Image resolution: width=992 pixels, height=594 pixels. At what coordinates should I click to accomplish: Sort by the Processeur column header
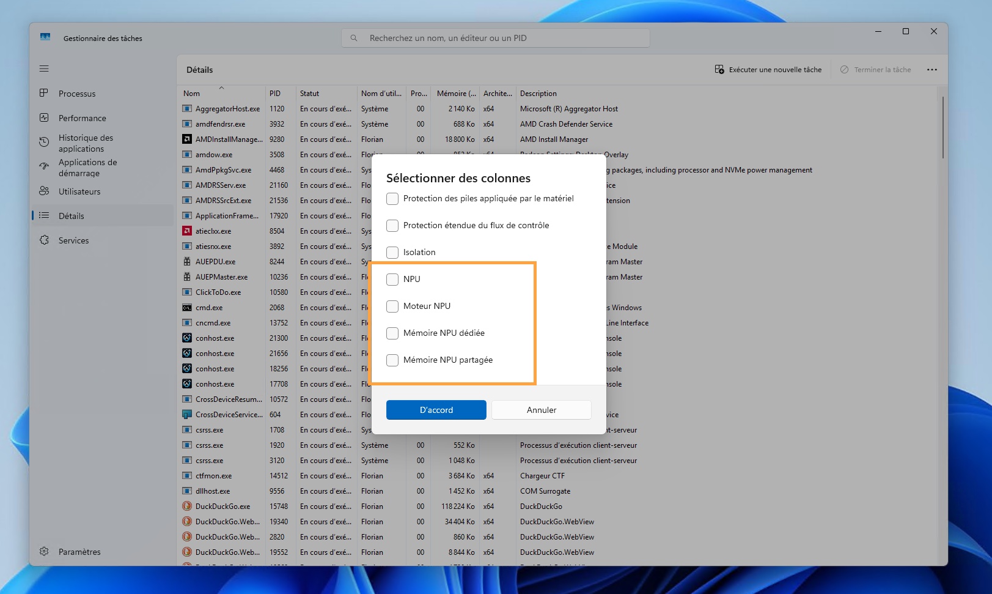pyautogui.click(x=419, y=93)
